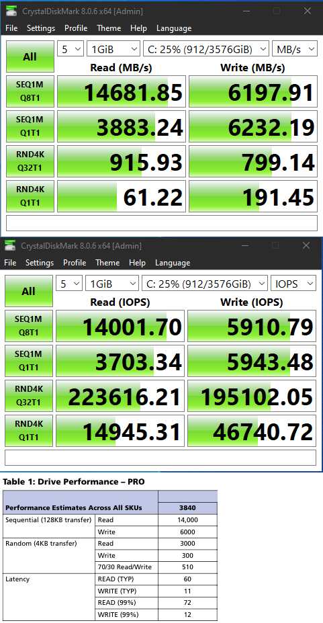
Task: Expand the 1GiB test size dropdown in top window
Action: tap(113, 49)
